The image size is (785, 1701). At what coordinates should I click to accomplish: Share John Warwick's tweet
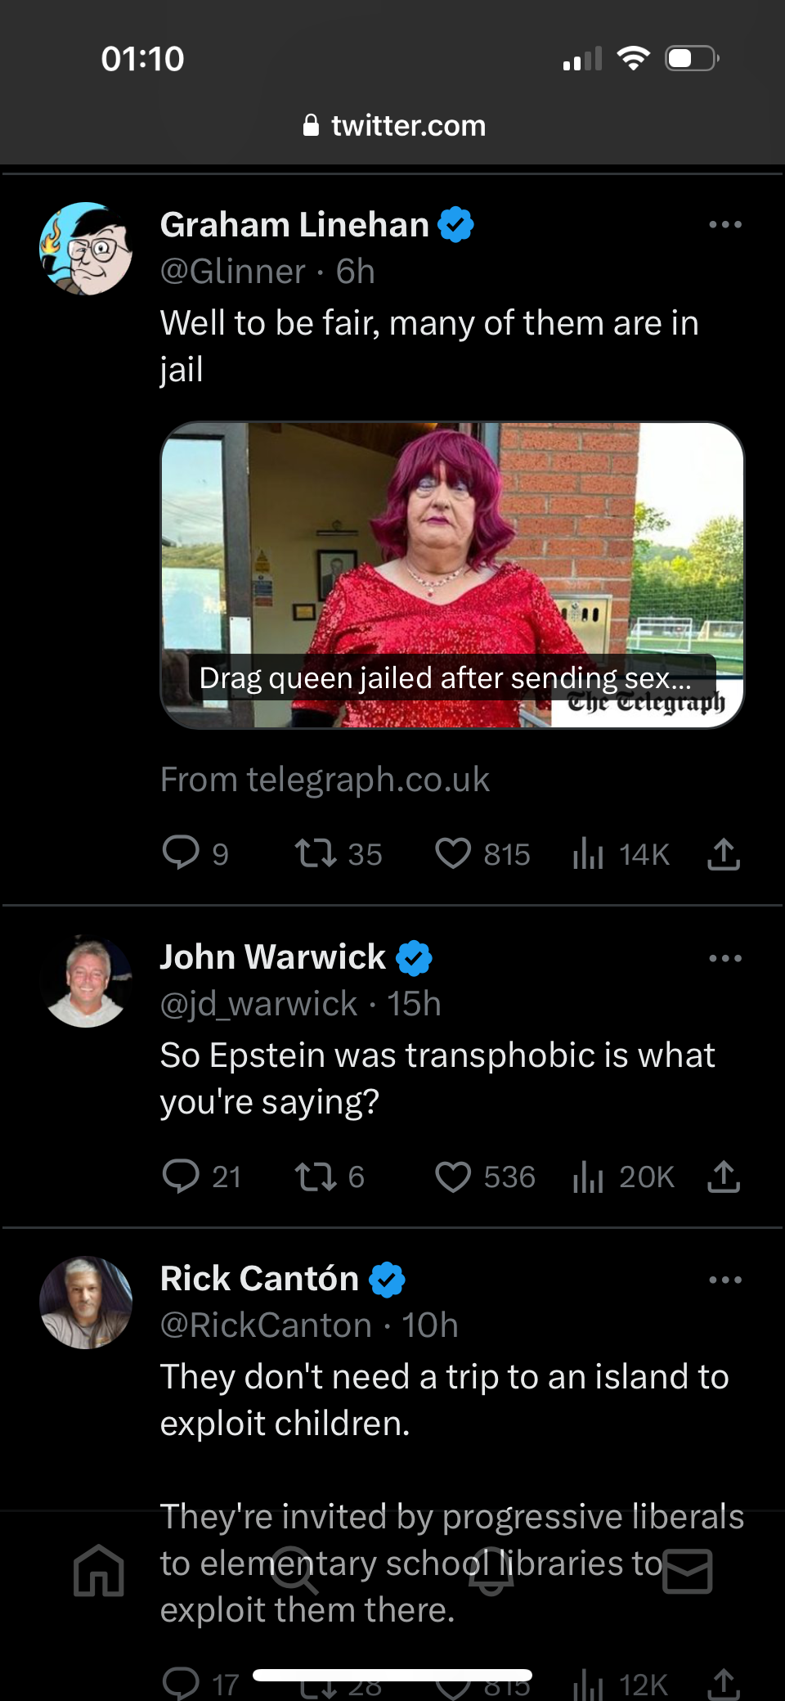point(724,1177)
